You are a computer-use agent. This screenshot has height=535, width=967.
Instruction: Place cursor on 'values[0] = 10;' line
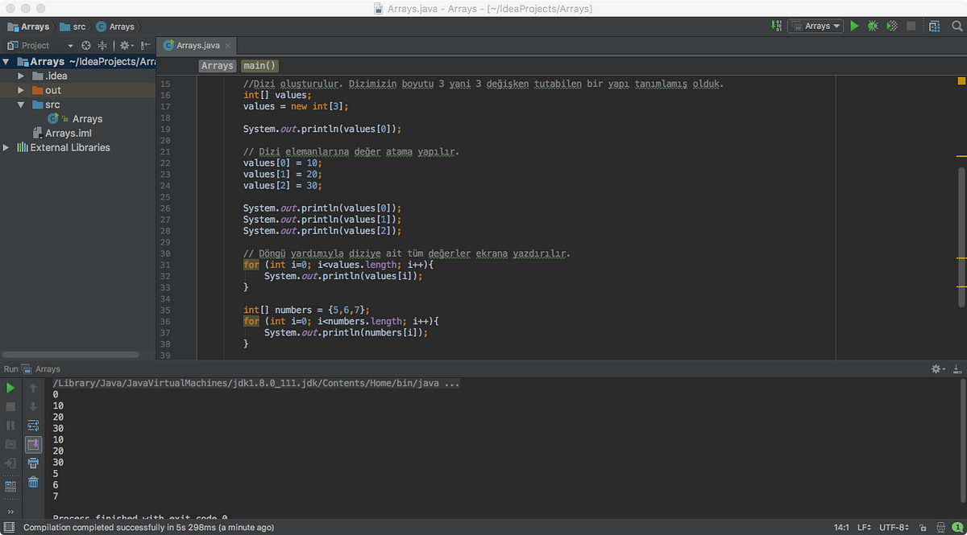point(283,163)
